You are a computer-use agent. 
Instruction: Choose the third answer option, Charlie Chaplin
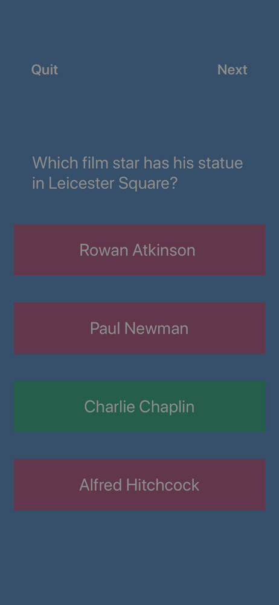139,407
